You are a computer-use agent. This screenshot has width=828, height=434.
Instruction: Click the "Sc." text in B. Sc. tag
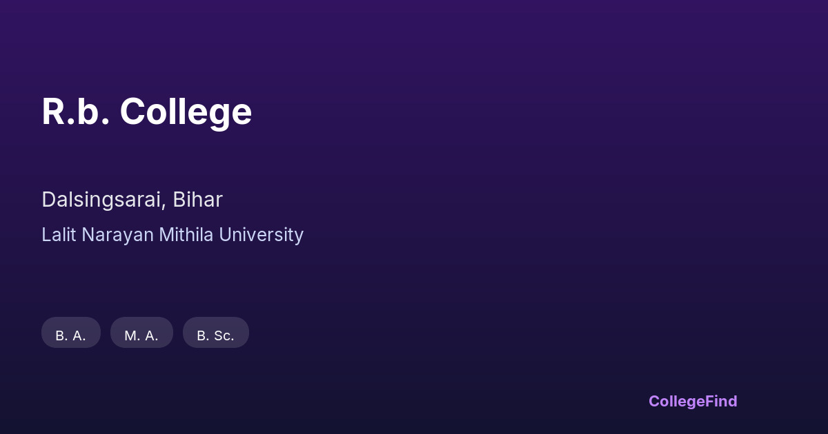point(224,335)
